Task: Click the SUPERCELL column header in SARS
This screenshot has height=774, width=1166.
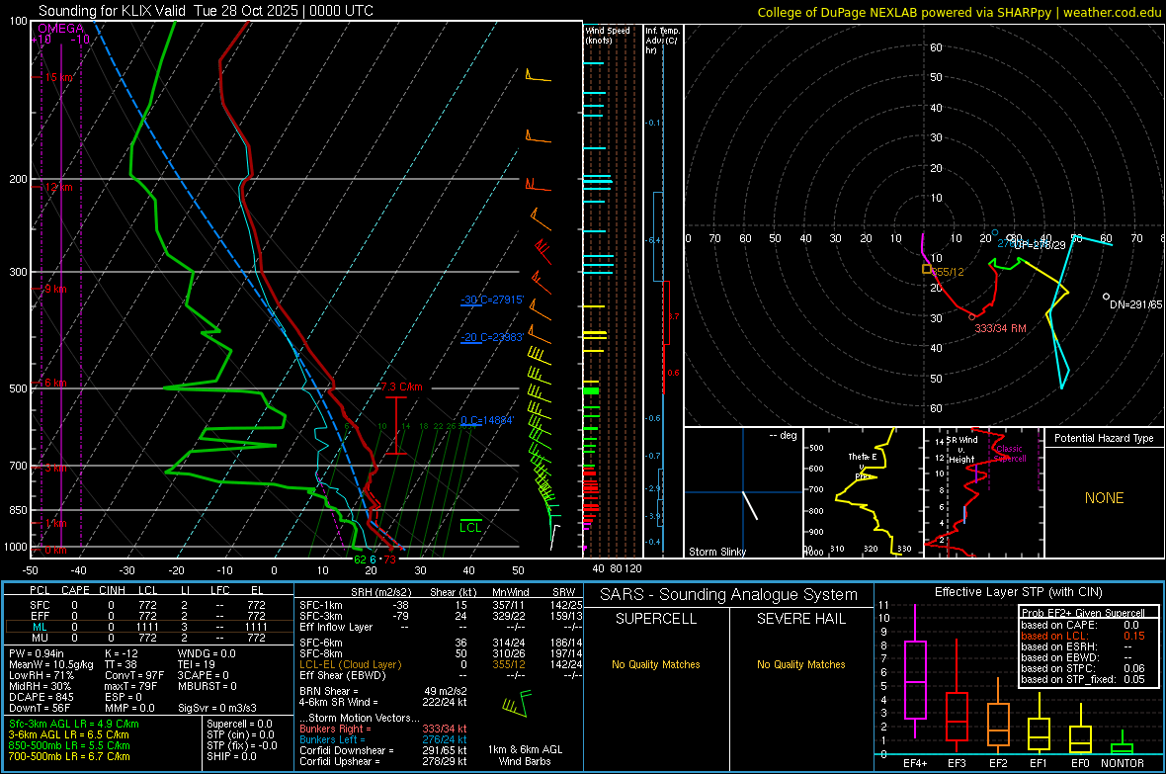Action: (656, 619)
